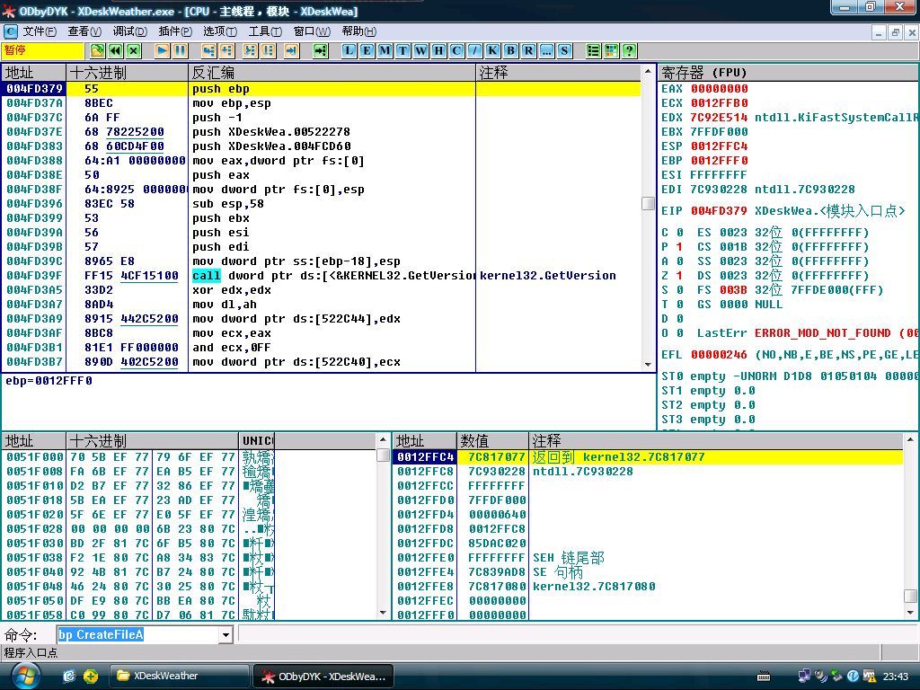This screenshot has width=920, height=690.
Task: Run the program with the play icon
Action: pyautogui.click(x=162, y=51)
